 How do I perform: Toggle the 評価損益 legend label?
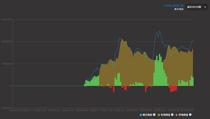coord(183,115)
